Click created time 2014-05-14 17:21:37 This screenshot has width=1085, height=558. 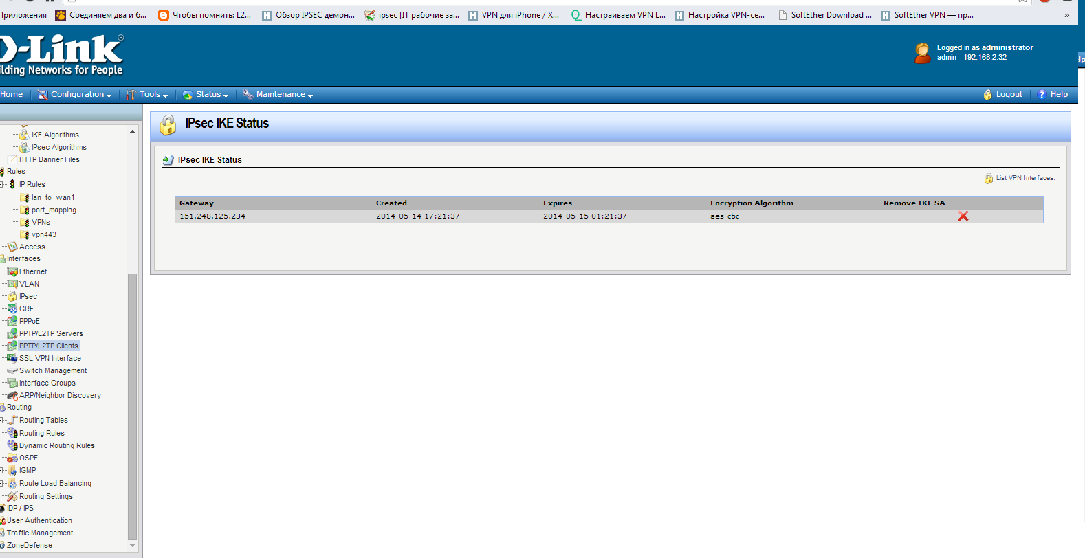coord(418,216)
